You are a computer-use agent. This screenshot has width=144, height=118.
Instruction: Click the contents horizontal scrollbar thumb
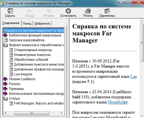tap(32, 113)
